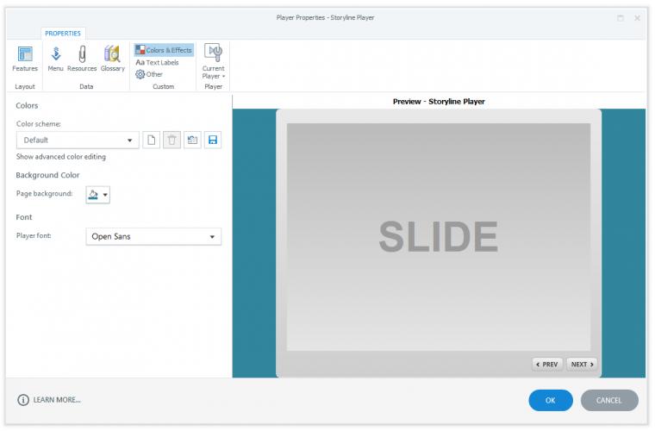The height and width of the screenshot is (431, 655).
Task: Select Colors & Effects option
Action: coord(164,50)
